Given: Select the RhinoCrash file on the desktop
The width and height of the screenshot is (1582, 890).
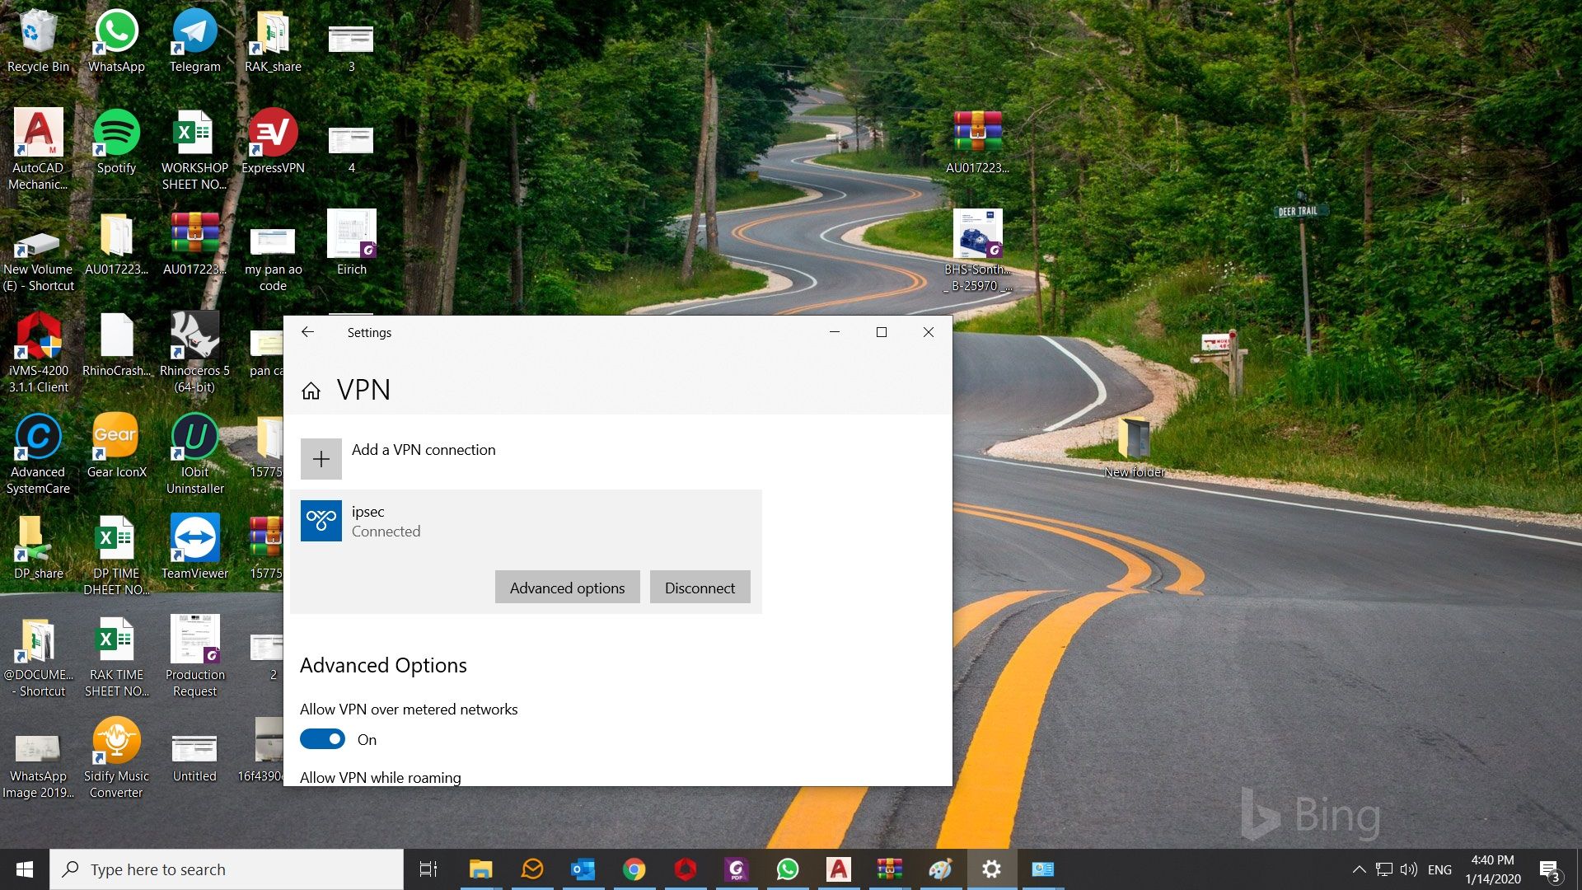Looking at the screenshot, I should coord(116,345).
